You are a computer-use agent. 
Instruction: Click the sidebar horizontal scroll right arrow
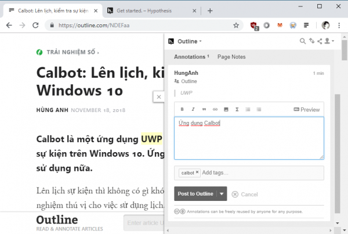point(330,231)
